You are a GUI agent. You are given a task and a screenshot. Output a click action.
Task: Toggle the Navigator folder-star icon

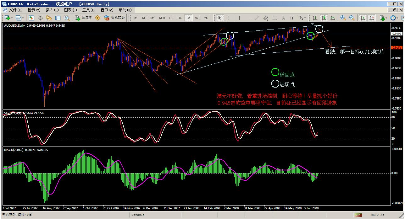[x=49, y=18]
